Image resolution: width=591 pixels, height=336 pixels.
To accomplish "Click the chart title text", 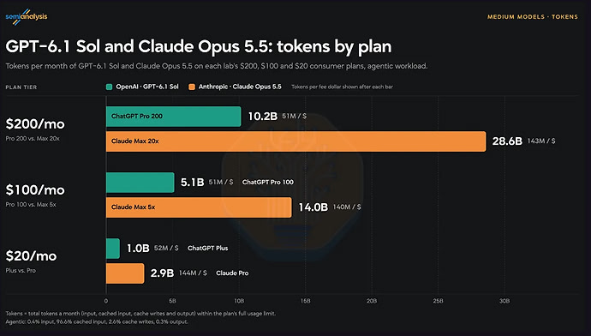I will 199,47.
